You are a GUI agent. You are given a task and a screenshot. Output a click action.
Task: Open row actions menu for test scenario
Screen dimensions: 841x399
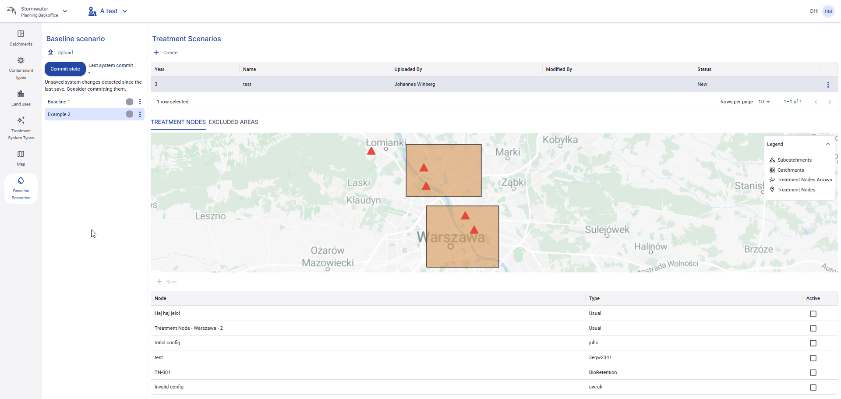click(828, 85)
